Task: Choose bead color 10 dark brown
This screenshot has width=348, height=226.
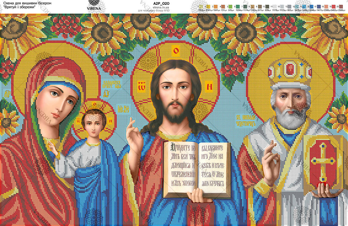Action: click(267, 6)
